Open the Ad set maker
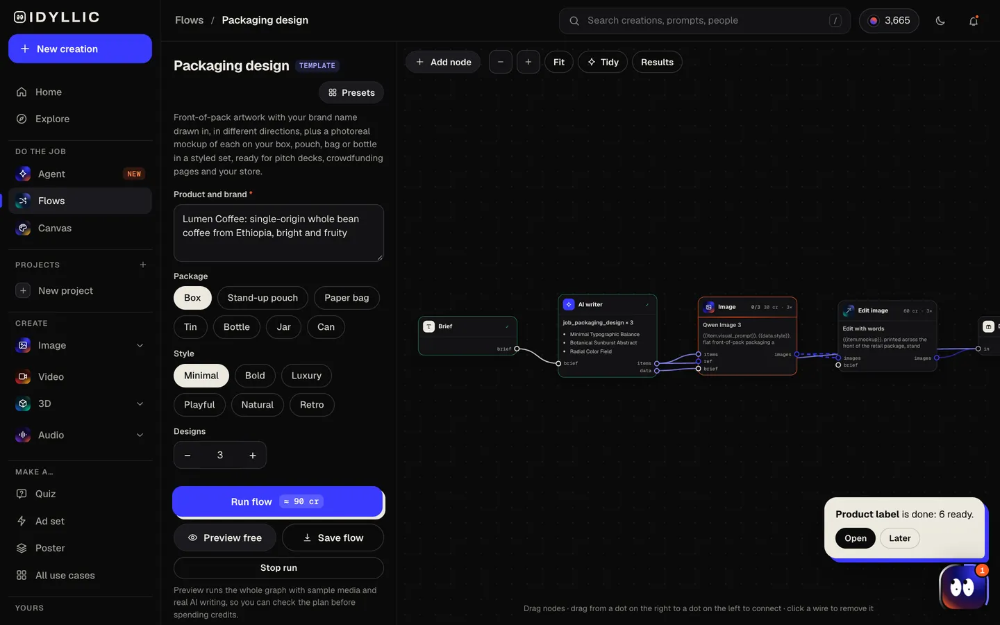1000x625 pixels. click(80, 521)
